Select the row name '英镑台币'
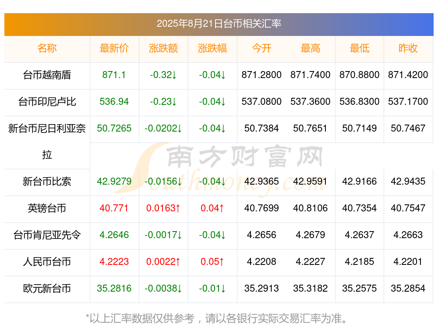The image size is (438, 332). pyautogui.click(x=47, y=208)
